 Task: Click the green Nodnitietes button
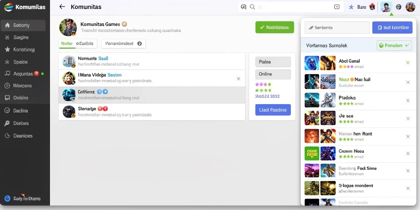point(274,27)
